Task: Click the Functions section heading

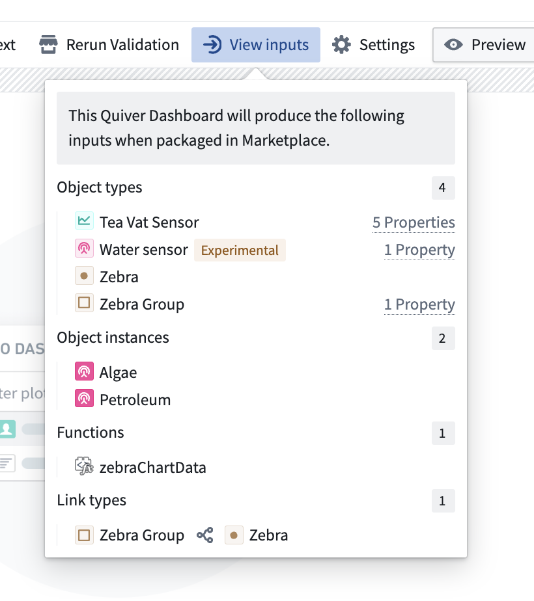Action: point(91,433)
